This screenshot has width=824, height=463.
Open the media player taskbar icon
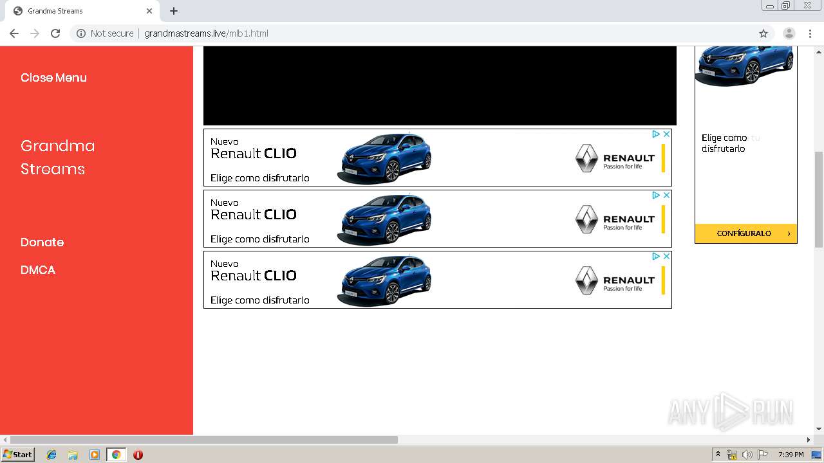(94, 455)
